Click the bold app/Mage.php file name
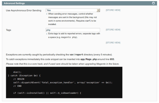This screenshot has height=103, width=159. pos(89,59)
